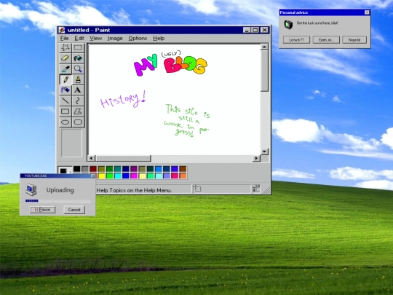This screenshot has width=393, height=295.
Task: Pick the black color swatch
Action: (x=77, y=169)
